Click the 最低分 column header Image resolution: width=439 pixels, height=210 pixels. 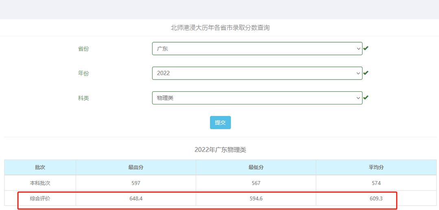pos(256,167)
